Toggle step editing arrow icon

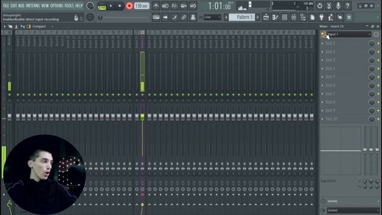coord(165,17)
